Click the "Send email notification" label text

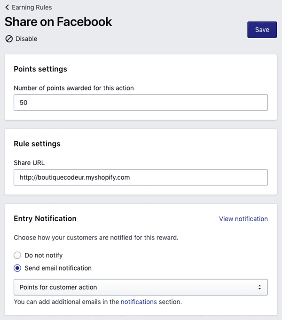coord(58,268)
